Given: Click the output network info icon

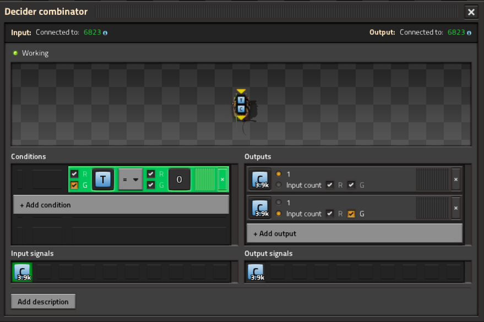Looking at the screenshot, I should click(x=469, y=33).
